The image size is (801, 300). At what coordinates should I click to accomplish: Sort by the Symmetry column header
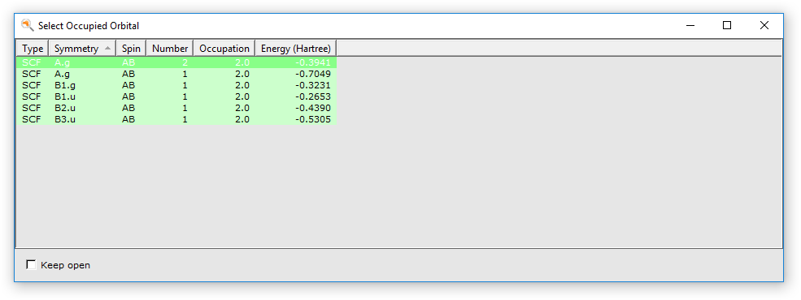click(x=82, y=49)
